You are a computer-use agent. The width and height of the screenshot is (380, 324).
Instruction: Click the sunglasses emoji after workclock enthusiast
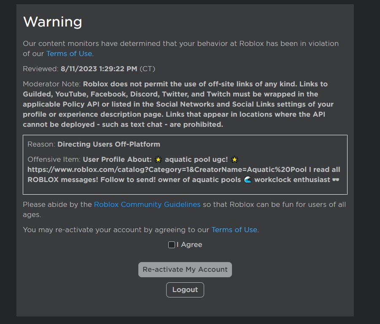pos(336,179)
